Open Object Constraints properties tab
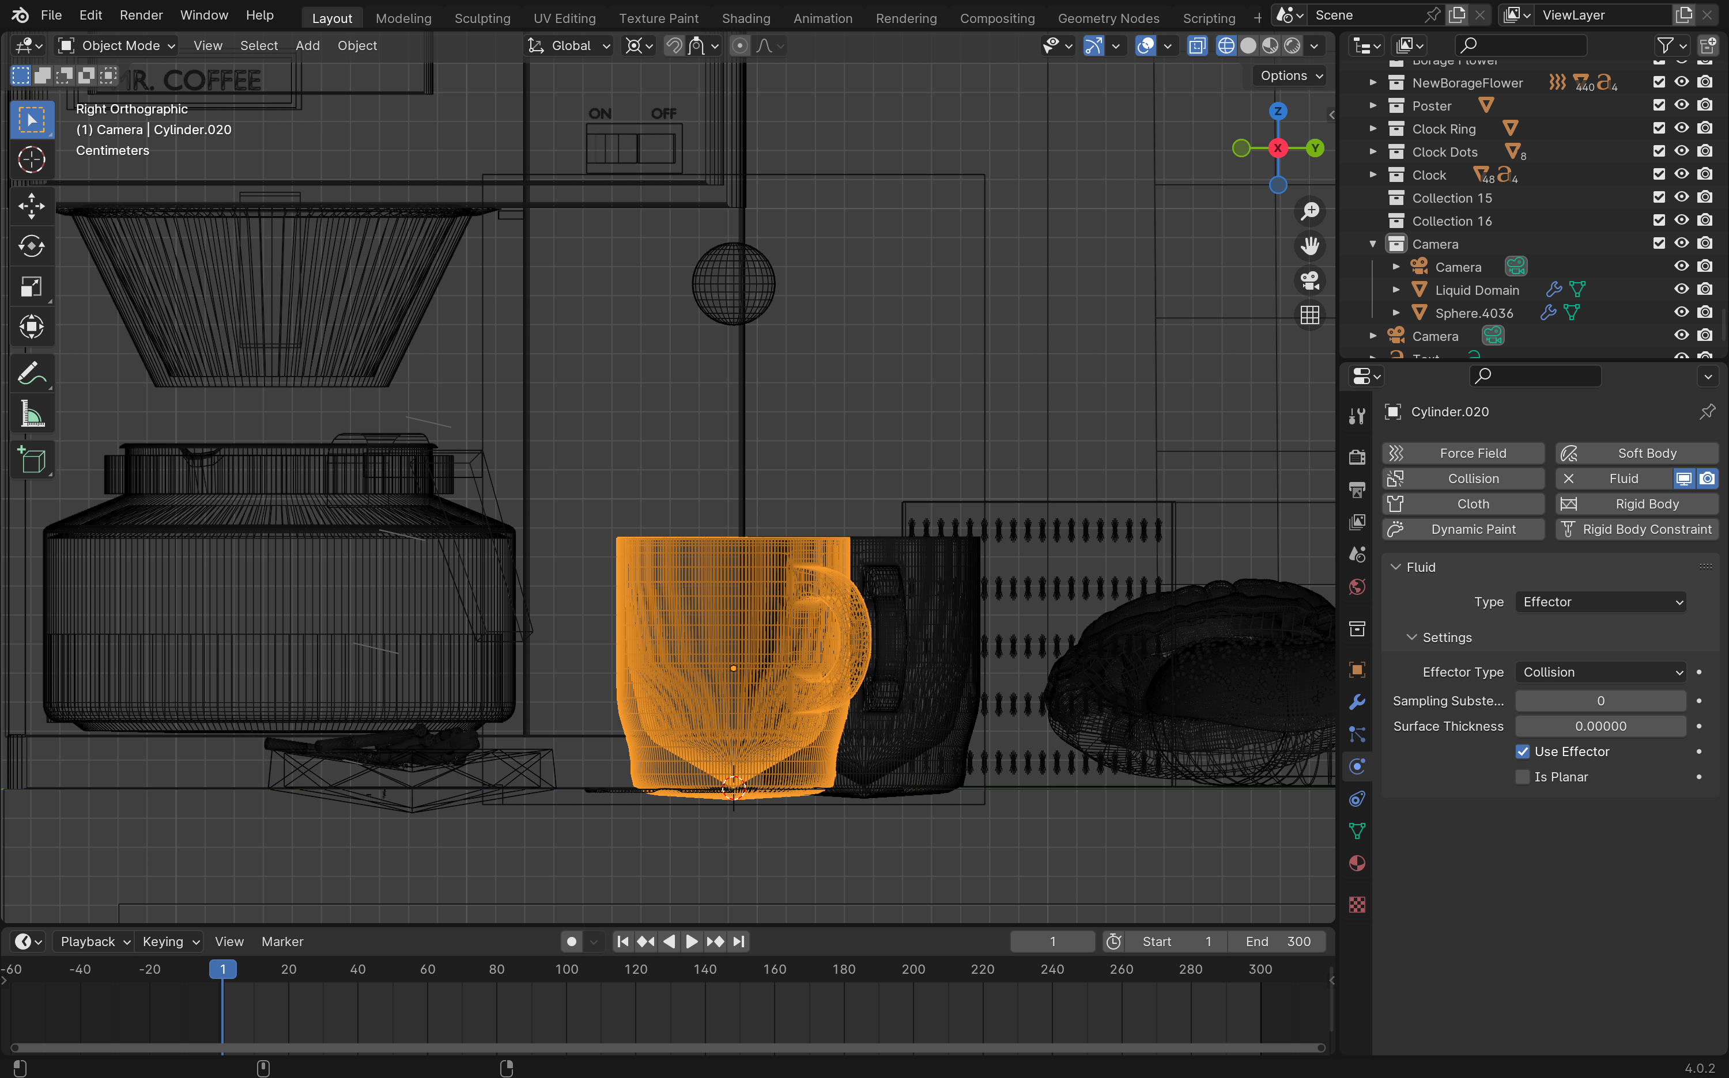Viewport: 1729px width, 1078px height. pos(1357,799)
